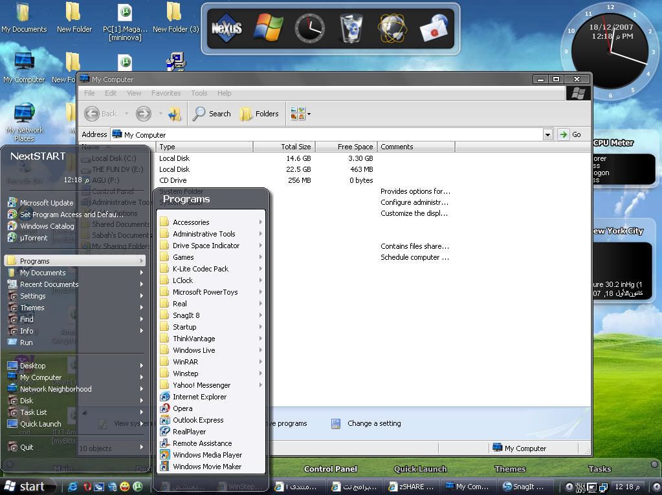Sort by the Total Size column header

click(283, 147)
